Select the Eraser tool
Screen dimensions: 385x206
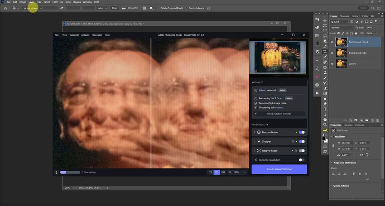(x=325, y=88)
